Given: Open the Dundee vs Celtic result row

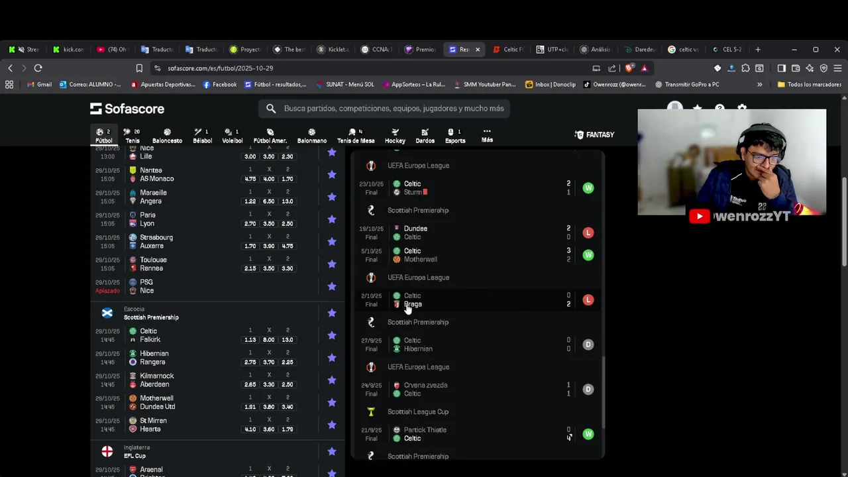Looking at the screenshot, I should 477,233.
